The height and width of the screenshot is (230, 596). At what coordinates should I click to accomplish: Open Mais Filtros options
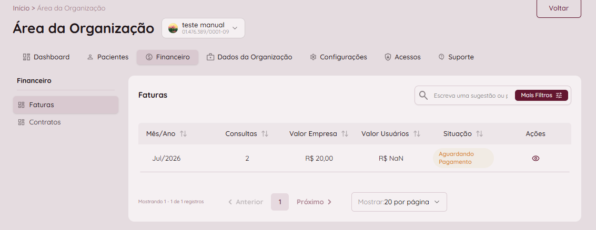click(x=541, y=95)
